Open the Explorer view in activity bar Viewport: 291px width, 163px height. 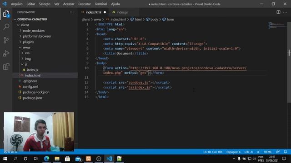[6, 14]
